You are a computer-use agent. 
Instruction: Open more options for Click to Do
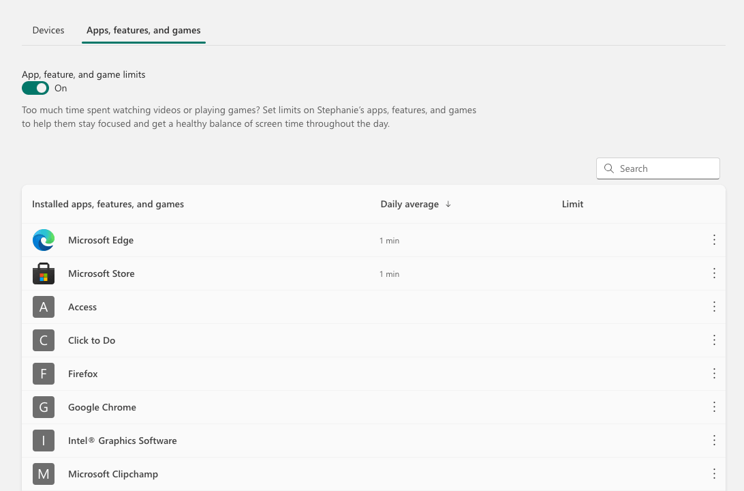[714, 340]
